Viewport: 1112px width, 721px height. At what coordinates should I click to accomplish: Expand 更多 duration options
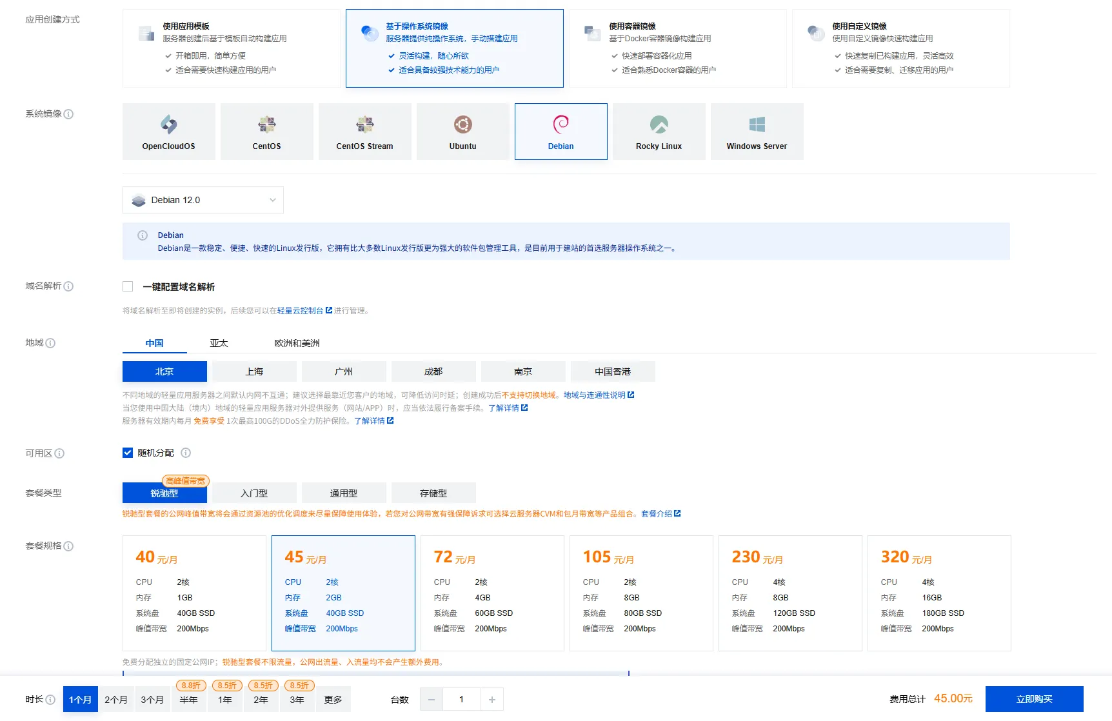[333, 700]
